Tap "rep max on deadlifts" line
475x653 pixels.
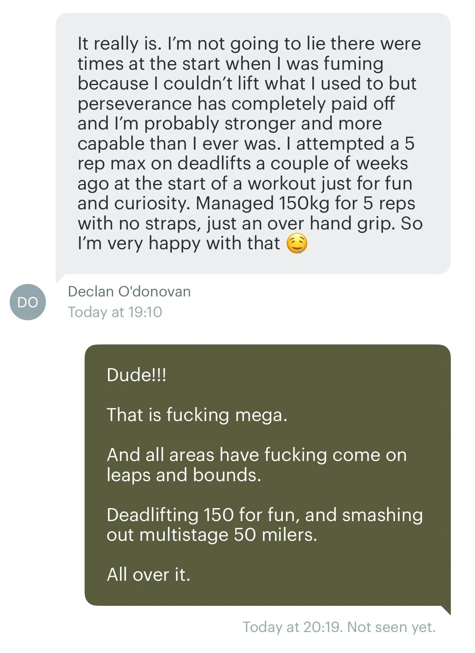243,163
